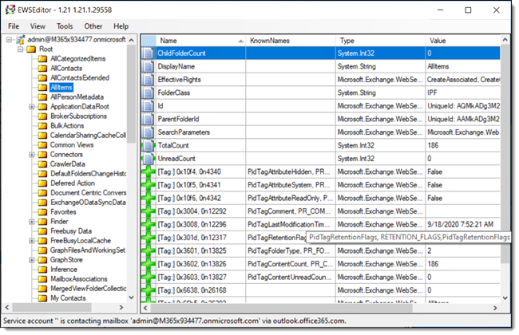Expand the Finder folder
Image resolution: width=519 pixels, height=335 pixels.
[32, 222]
